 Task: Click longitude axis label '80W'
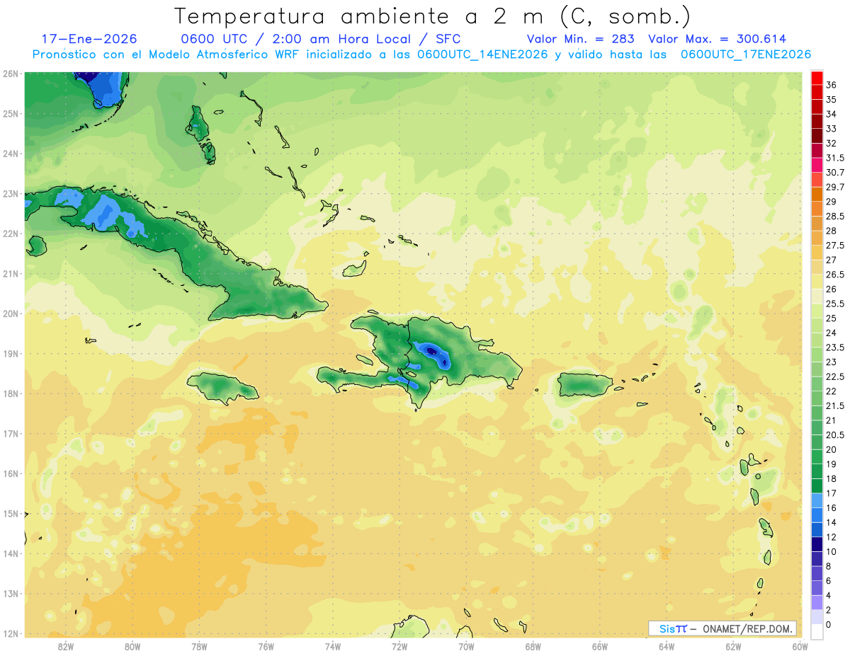[132, 647]
